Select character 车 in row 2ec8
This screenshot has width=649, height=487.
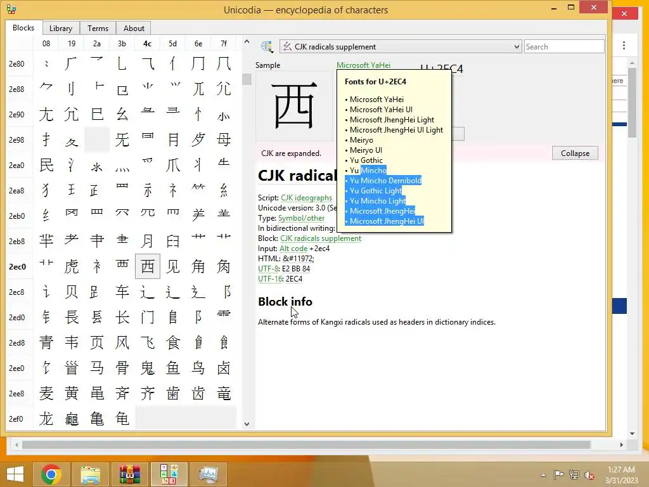tap(122, 292)
